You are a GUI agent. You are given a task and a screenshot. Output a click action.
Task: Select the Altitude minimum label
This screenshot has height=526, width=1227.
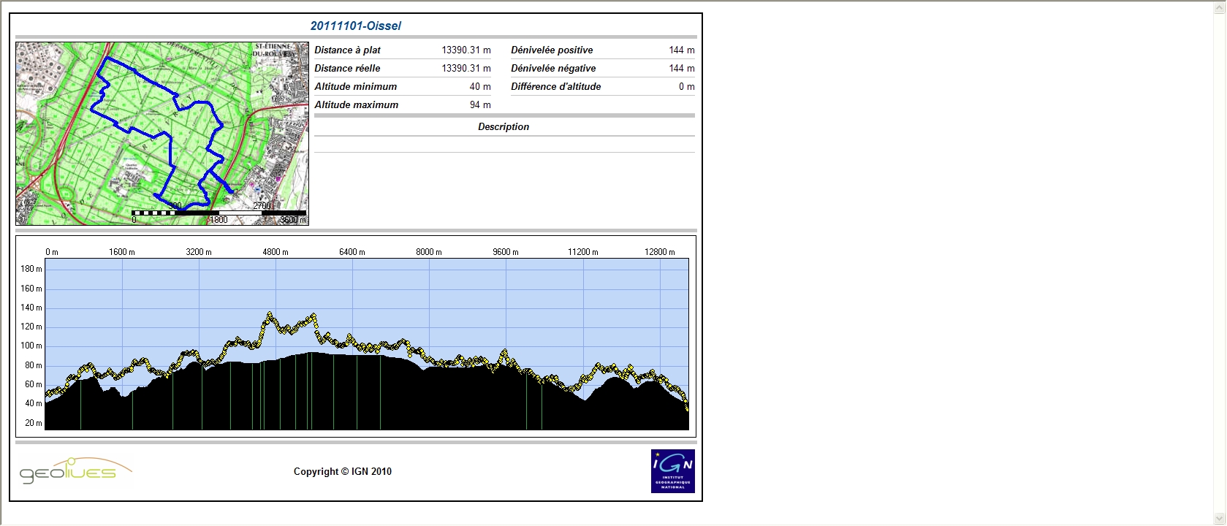356,86
